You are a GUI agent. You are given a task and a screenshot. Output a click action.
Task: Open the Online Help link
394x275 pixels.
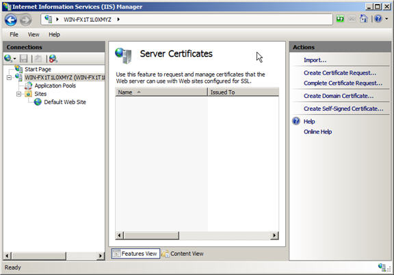coord(317,132)
